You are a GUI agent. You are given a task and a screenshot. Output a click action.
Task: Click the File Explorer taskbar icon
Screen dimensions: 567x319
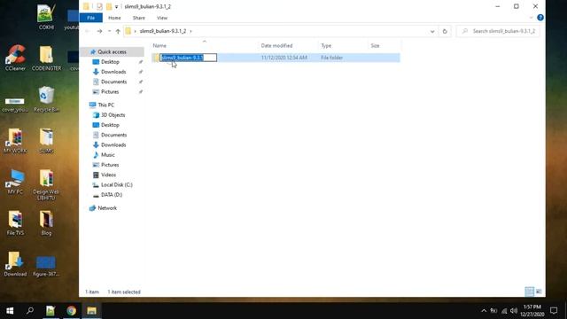(91, 311)
